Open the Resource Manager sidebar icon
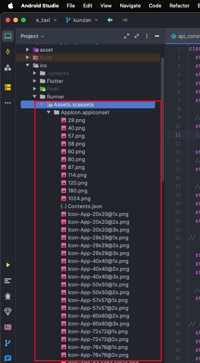 (x=8, y=67)
